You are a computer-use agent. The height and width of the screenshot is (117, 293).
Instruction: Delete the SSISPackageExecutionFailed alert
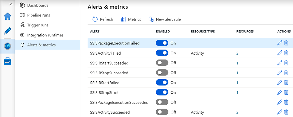[x=286, y=43]
